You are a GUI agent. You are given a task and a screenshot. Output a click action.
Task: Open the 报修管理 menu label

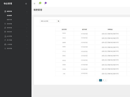(x=9, y=28)
